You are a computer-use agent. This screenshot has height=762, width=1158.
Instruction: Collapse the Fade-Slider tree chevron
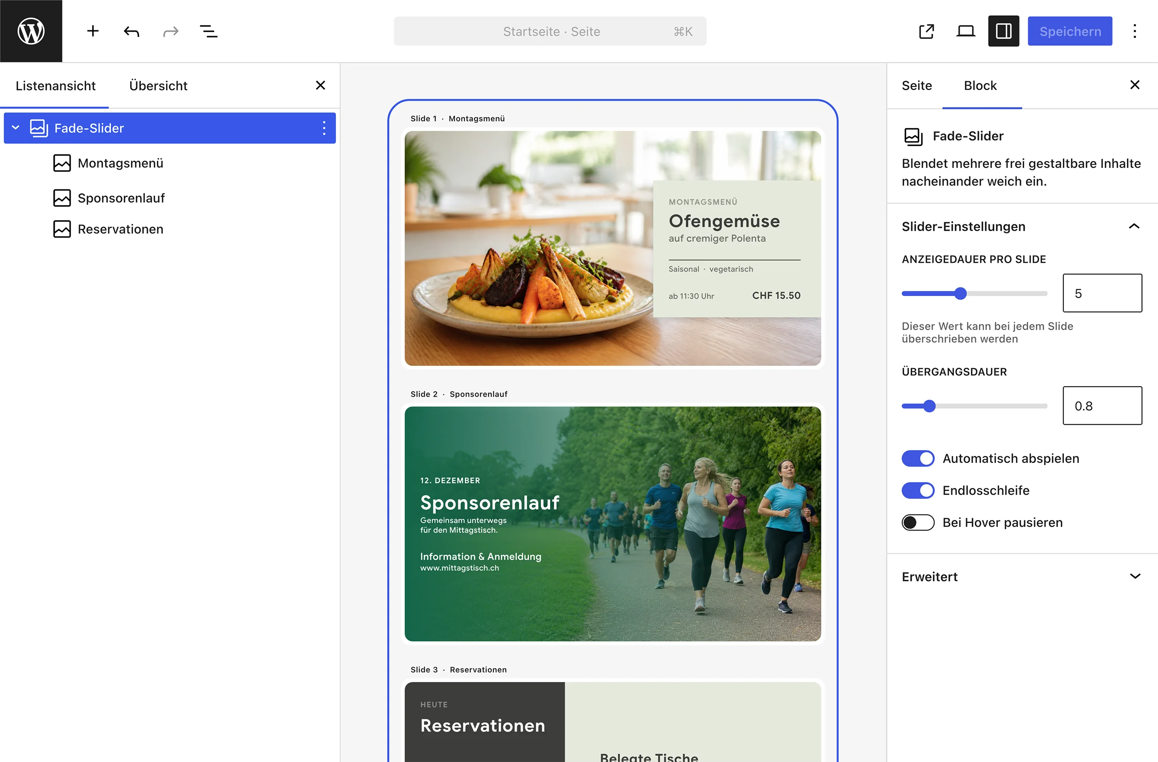click(15, 128)
